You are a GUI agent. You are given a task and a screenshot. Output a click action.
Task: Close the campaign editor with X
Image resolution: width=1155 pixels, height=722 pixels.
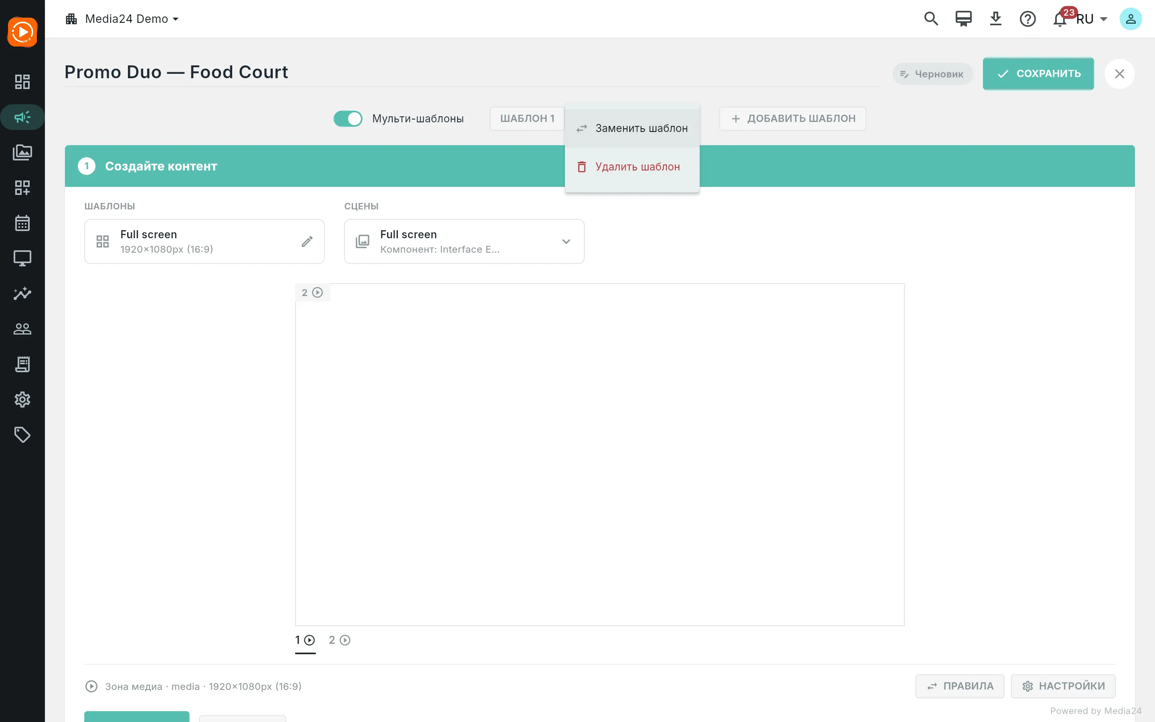[x=1120, y=73]
